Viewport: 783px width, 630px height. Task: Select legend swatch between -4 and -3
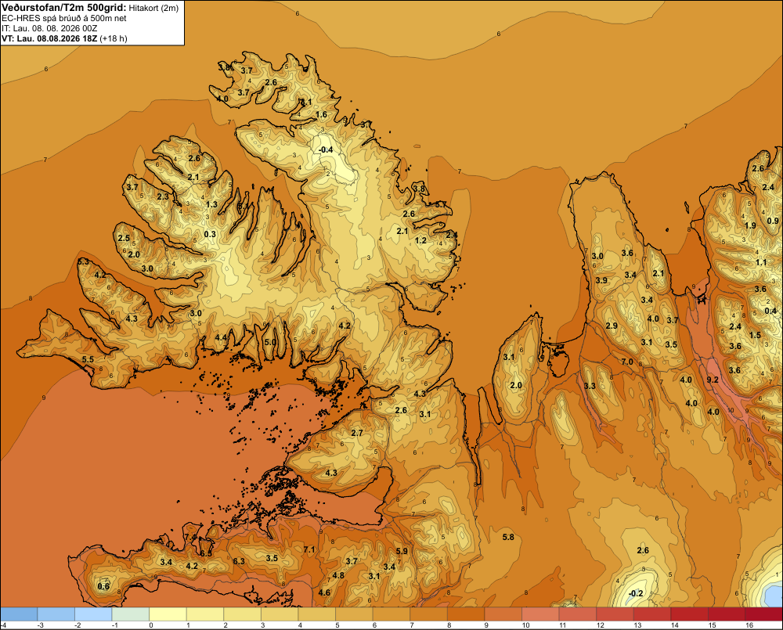point(19,614)
